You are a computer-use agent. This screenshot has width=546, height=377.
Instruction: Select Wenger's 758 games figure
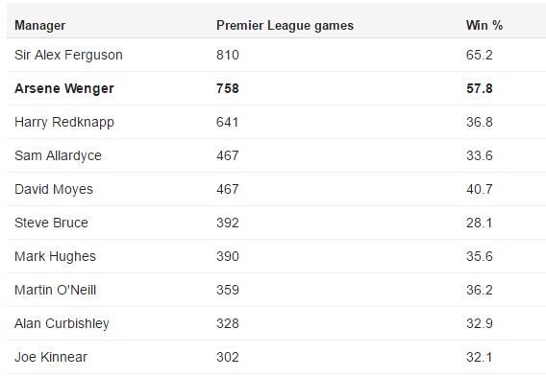pos(228,88)
